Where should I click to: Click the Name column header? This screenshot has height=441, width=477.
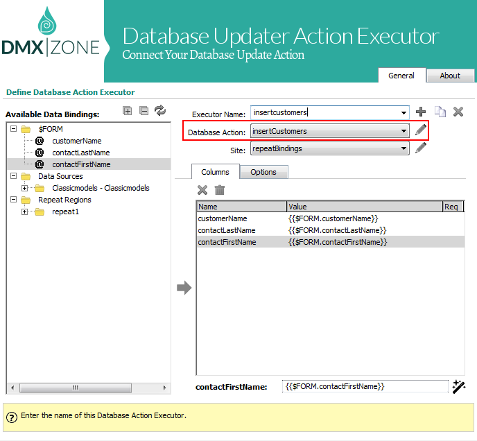point(241,207)
